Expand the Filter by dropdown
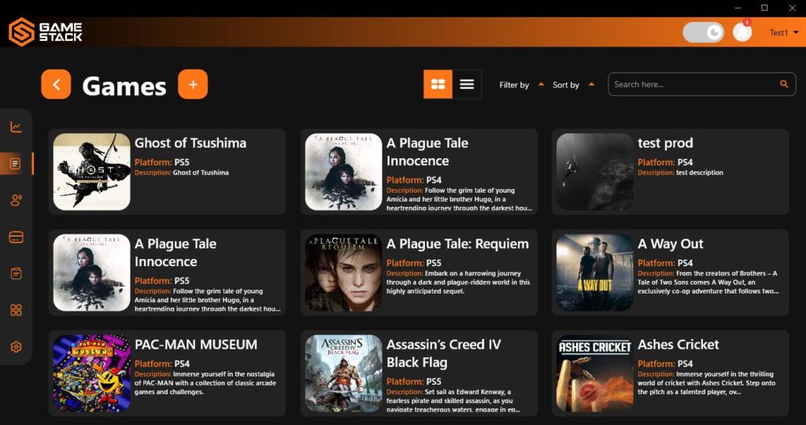The height and width of the screenshot is (425, 806). (x=521, y=85)
